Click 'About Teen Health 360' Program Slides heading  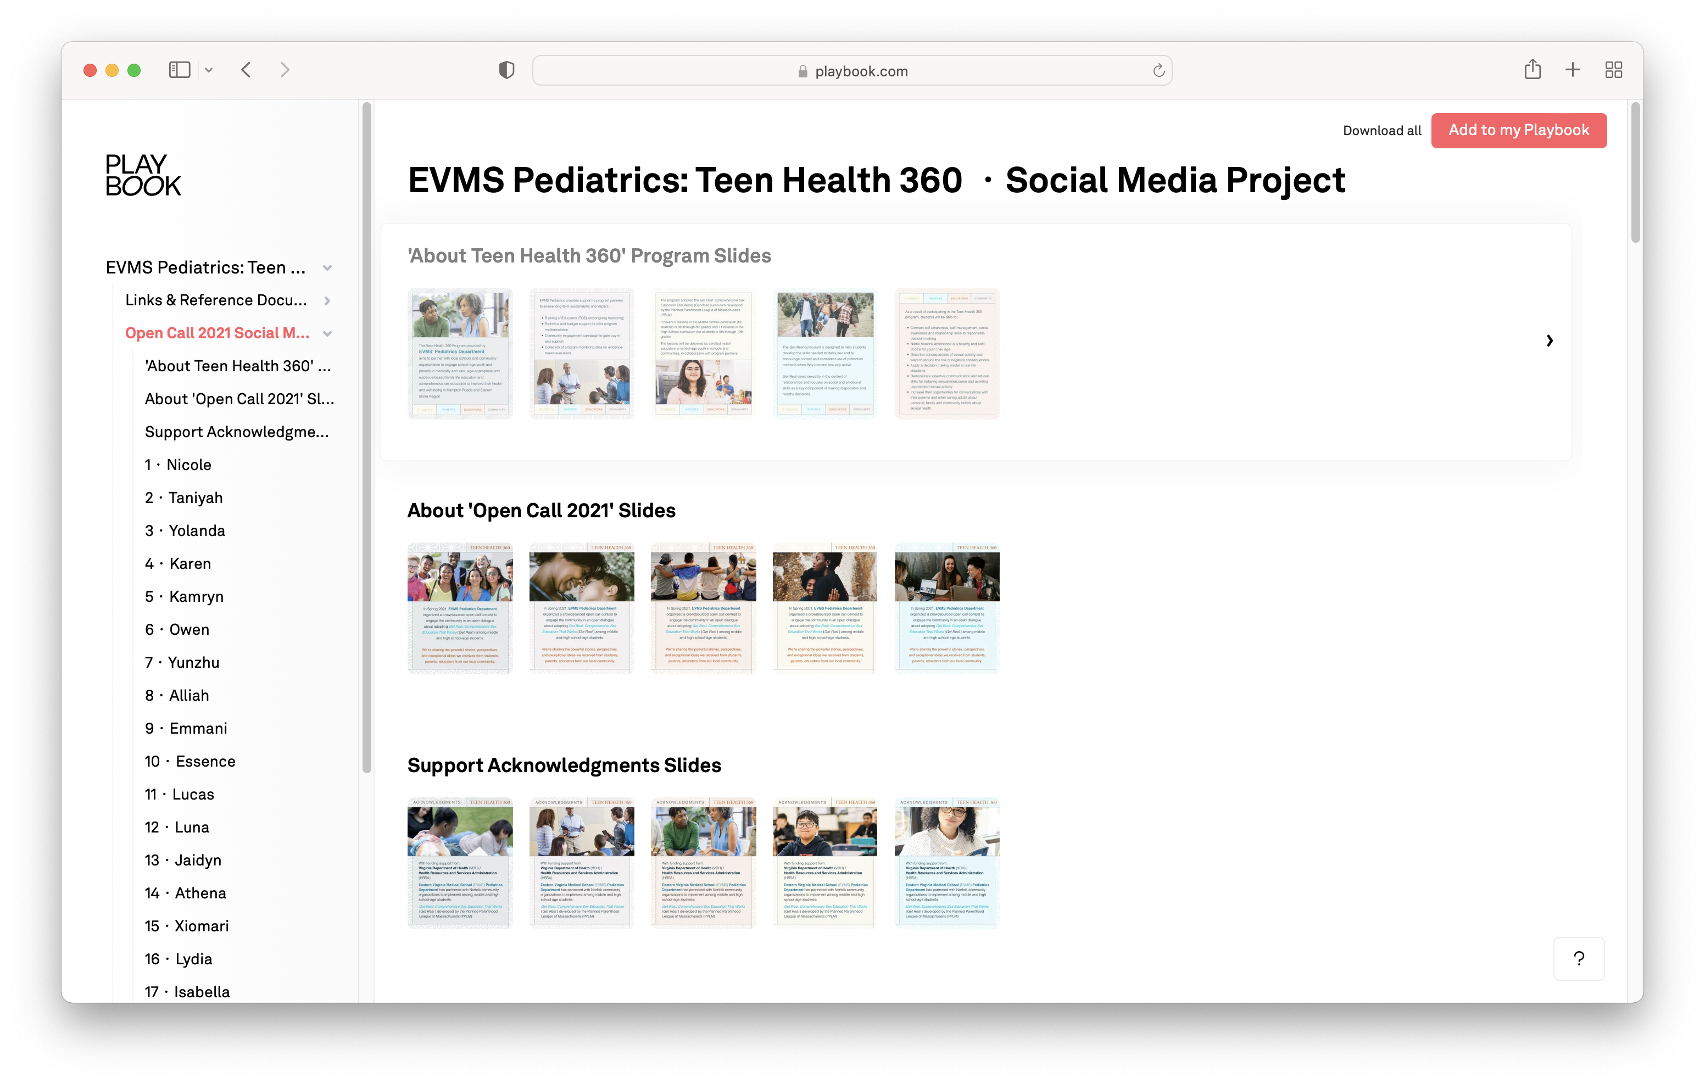point(589,255)
